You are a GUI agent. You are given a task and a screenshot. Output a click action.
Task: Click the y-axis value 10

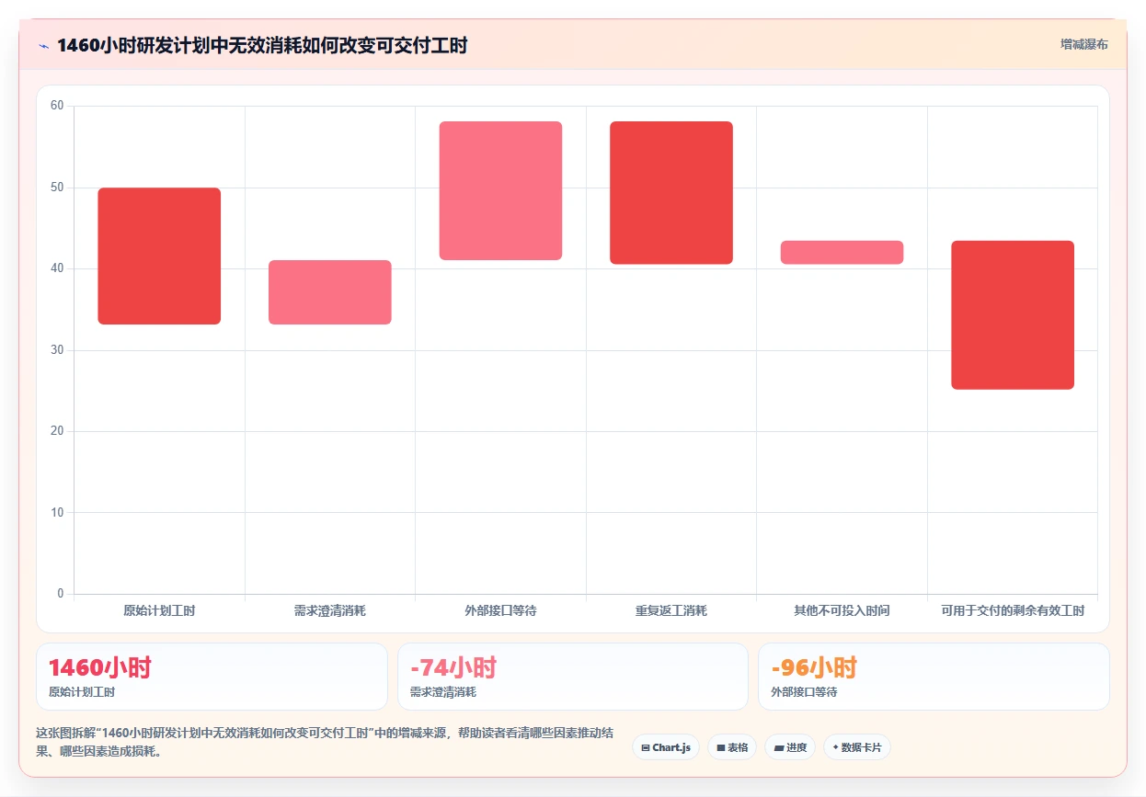click(57, 512)
